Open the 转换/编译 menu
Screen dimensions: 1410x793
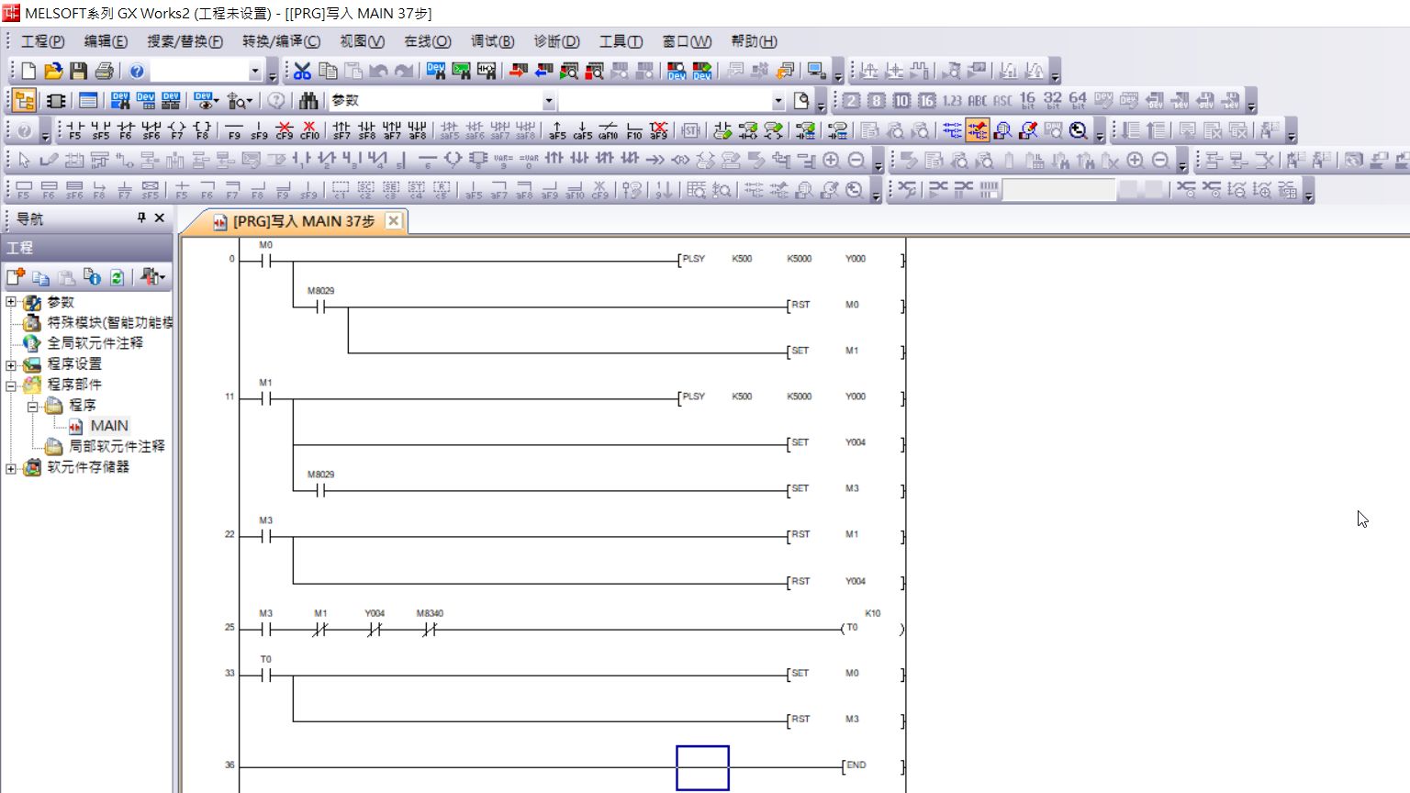pos(281,41)
